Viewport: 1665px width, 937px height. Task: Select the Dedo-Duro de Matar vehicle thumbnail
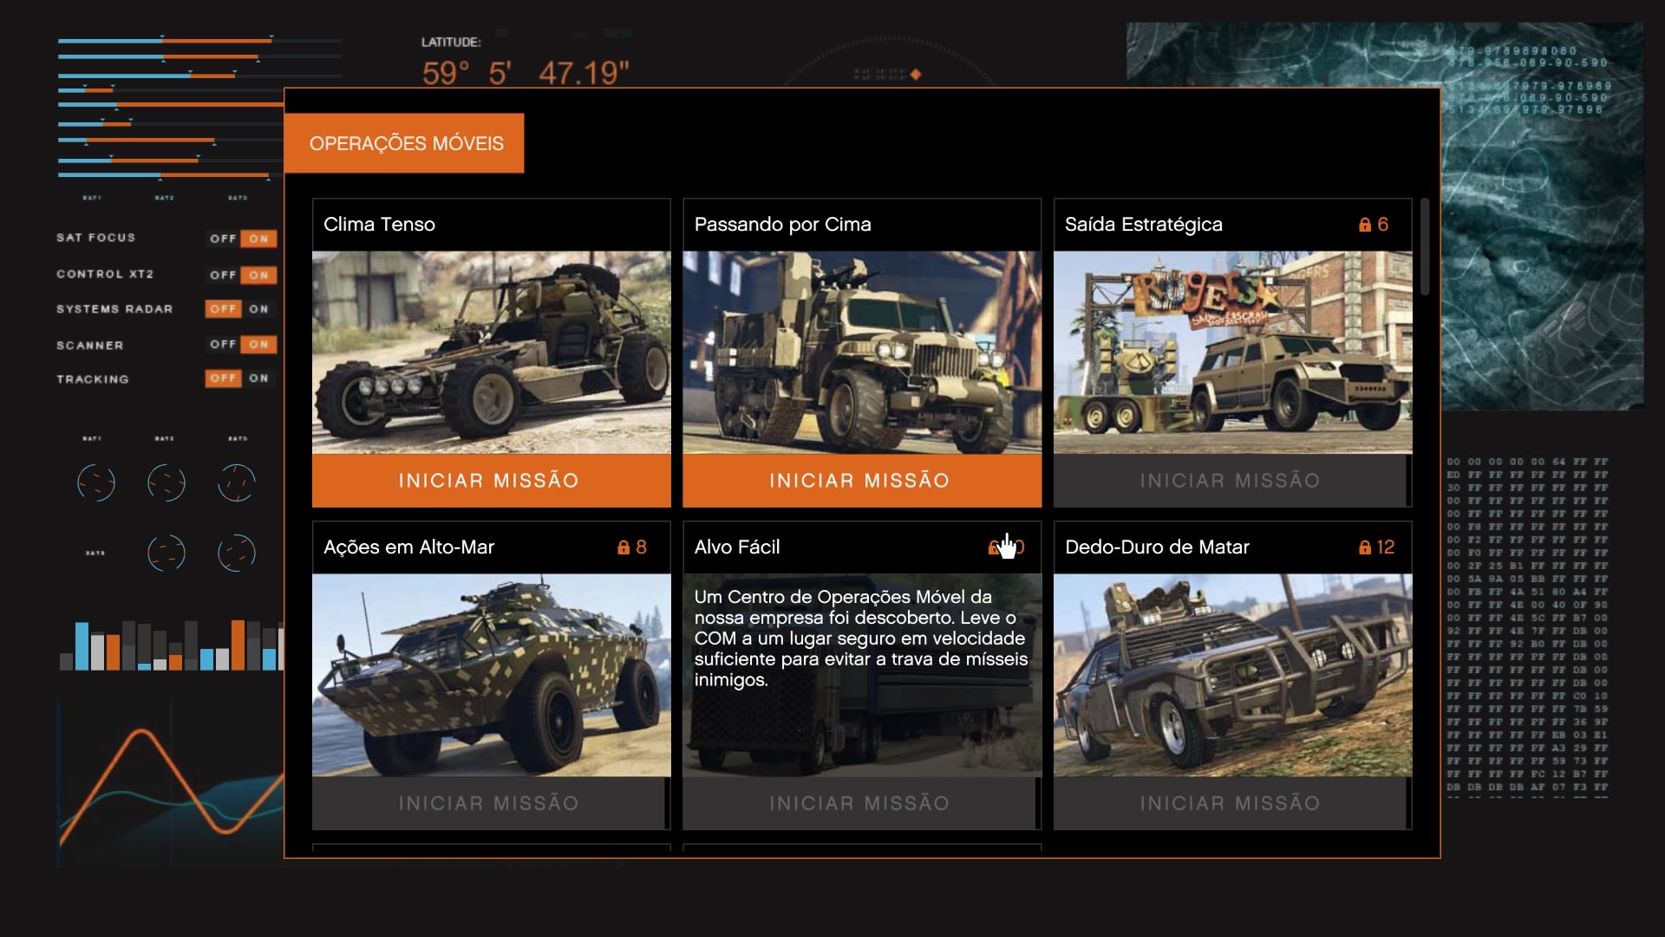pos(1233,675)
